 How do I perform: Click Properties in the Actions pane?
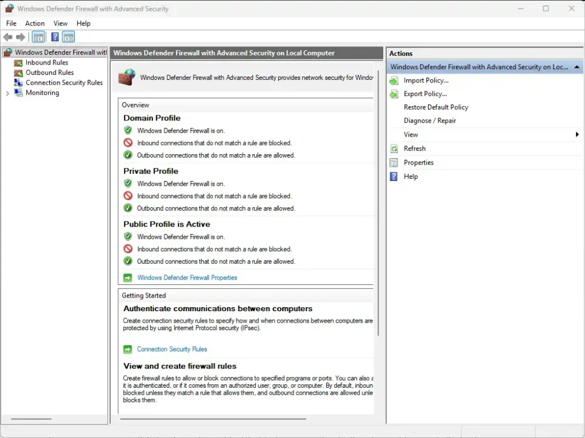click(x=419, y=163)
